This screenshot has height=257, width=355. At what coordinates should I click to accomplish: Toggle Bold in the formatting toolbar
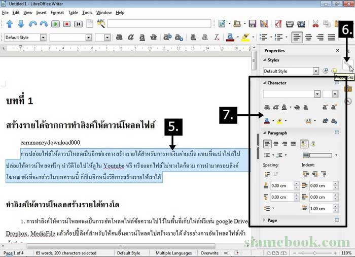click(119, 37)
